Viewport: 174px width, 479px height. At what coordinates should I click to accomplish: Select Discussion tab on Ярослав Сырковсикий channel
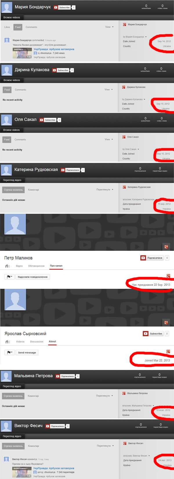[37, 342]
